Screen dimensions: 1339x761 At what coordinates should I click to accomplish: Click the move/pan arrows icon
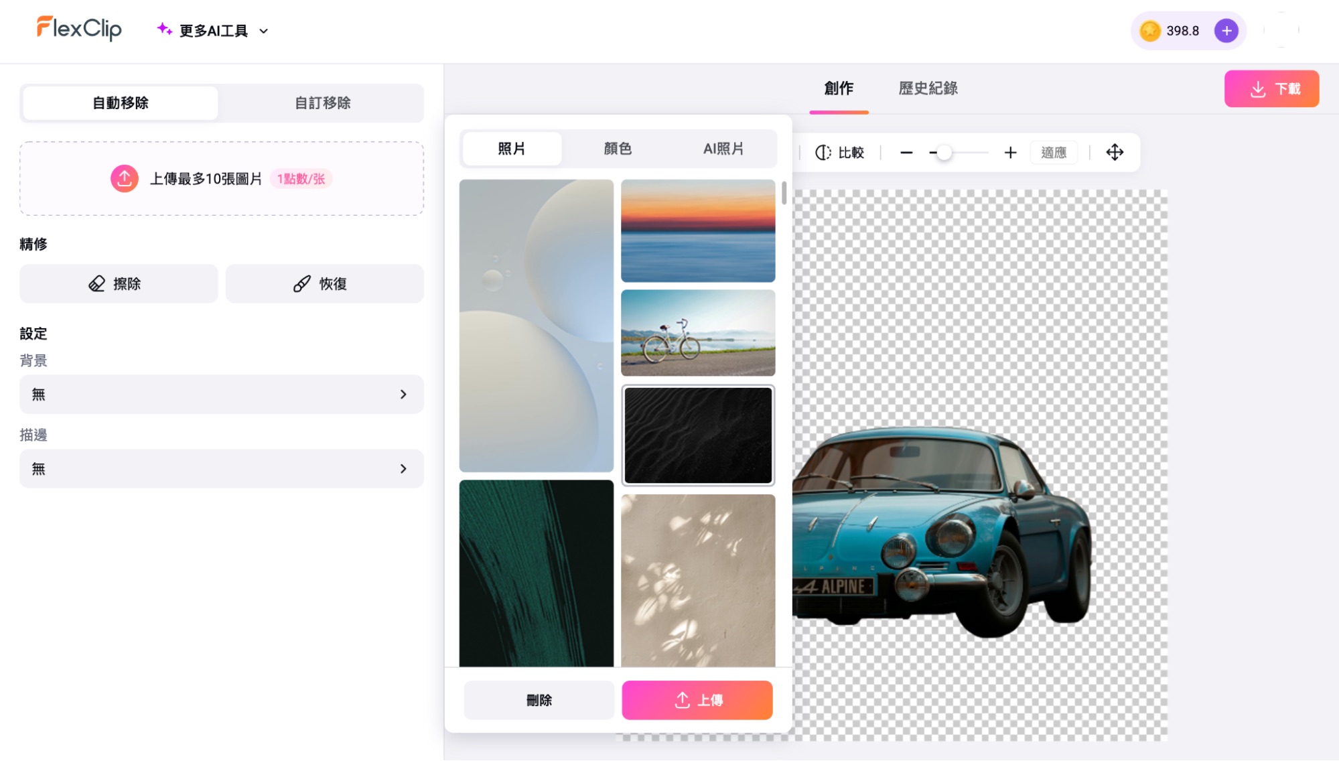click(x=1115, y=153)
